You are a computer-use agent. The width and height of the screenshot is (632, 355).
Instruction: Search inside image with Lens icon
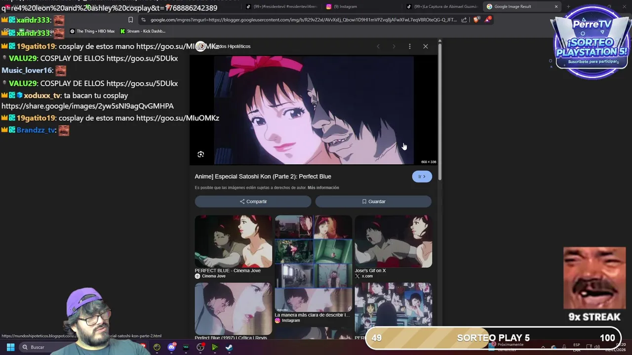tap(200, 154)
